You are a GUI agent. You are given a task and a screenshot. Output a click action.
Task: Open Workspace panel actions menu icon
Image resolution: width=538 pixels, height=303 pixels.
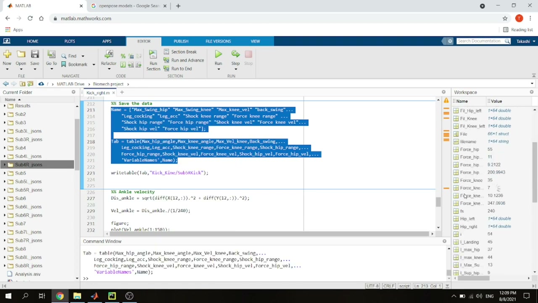(532, 92)
